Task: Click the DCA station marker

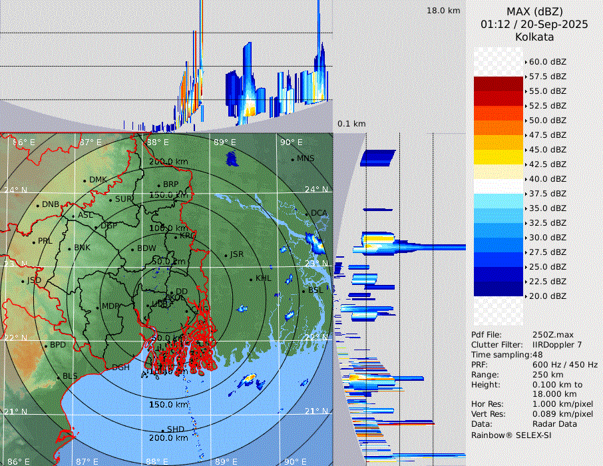Action: [x=307, y=214]
